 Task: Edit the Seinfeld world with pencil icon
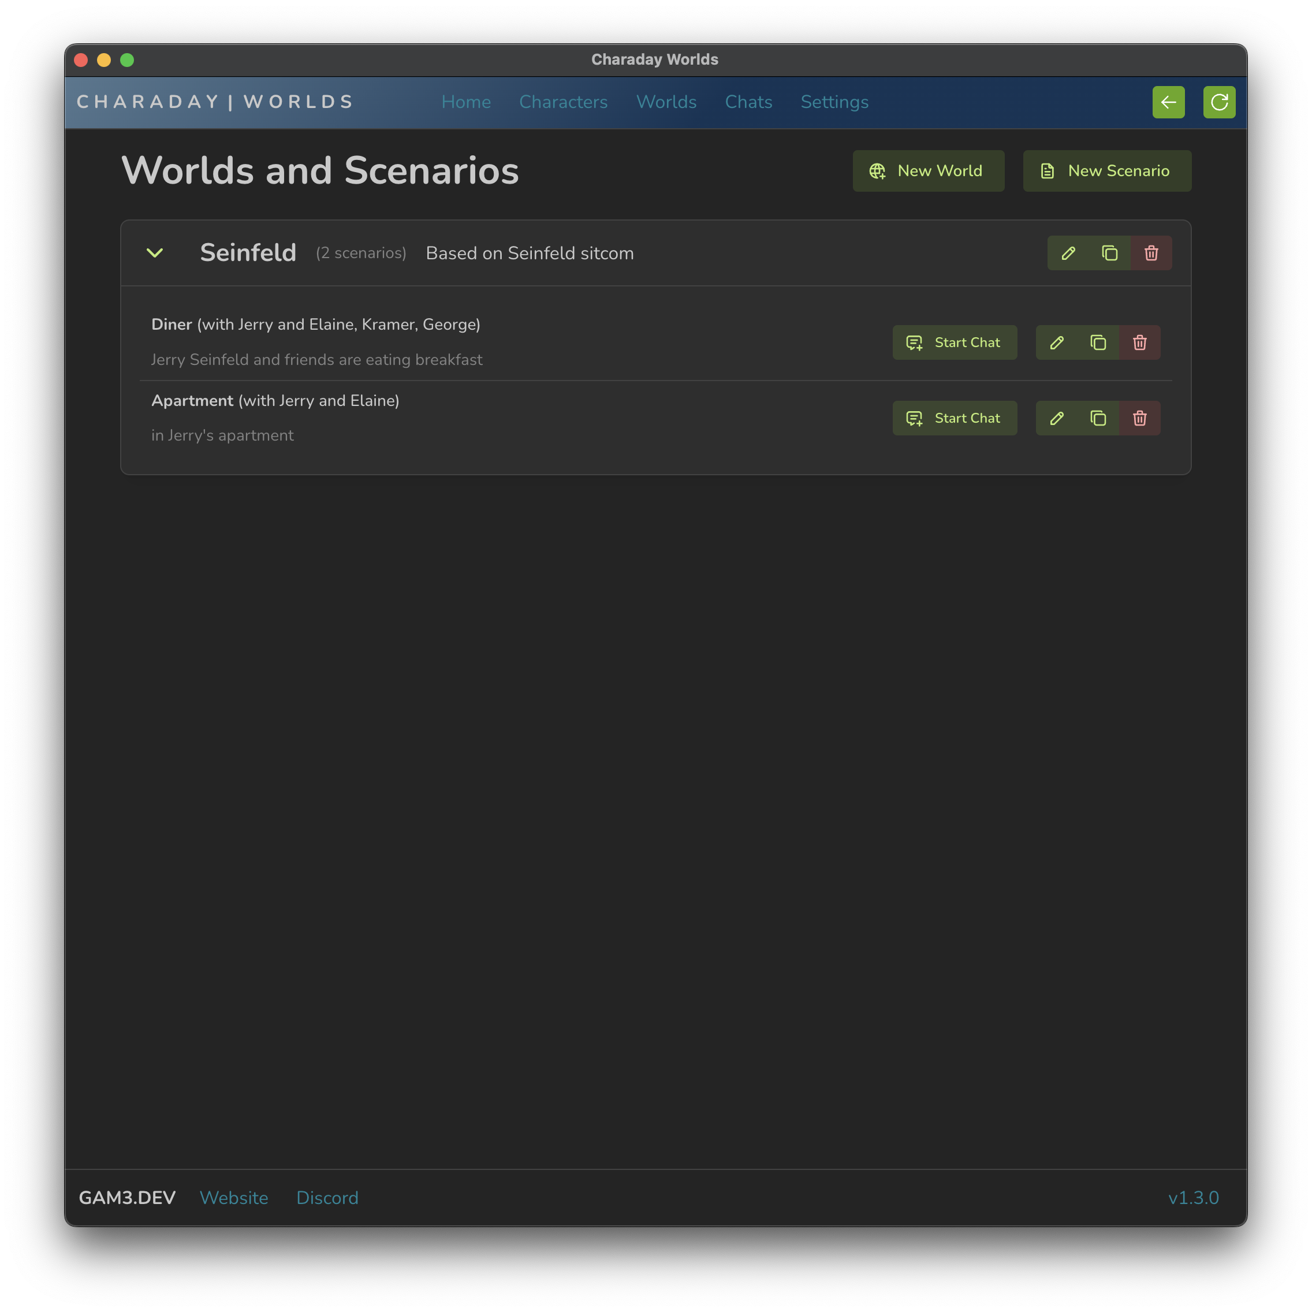(1068, 254)
